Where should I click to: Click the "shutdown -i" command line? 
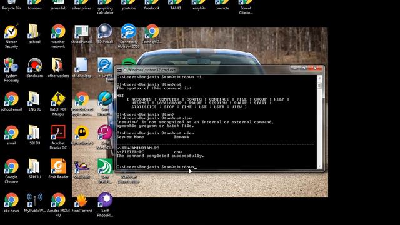tap(159, 77)
